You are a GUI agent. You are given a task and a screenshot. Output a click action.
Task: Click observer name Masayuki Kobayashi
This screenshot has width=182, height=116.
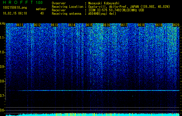tap(104, 3)
